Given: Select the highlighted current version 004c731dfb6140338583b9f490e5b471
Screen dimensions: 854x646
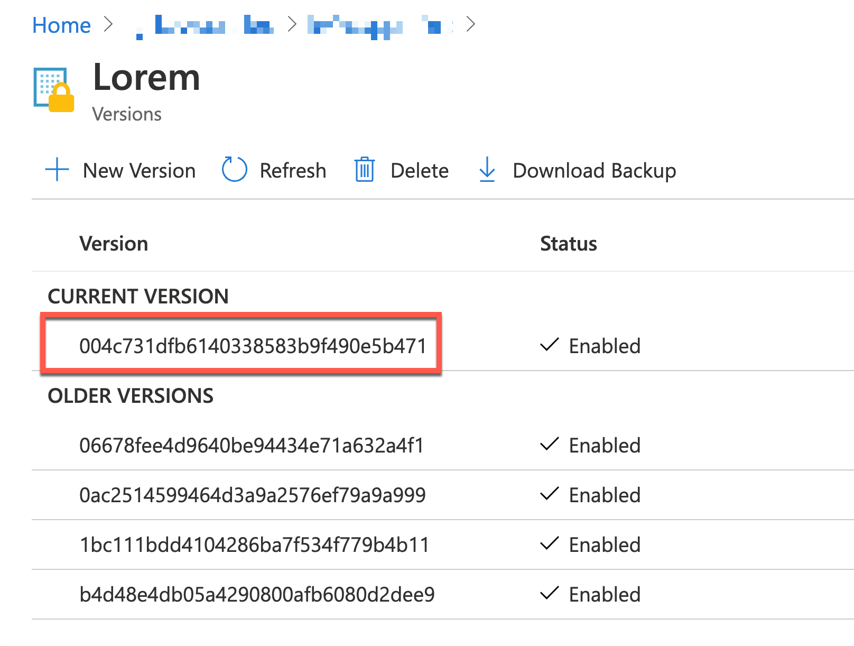Looking at the screenshot, I should (x=253, y=346).
